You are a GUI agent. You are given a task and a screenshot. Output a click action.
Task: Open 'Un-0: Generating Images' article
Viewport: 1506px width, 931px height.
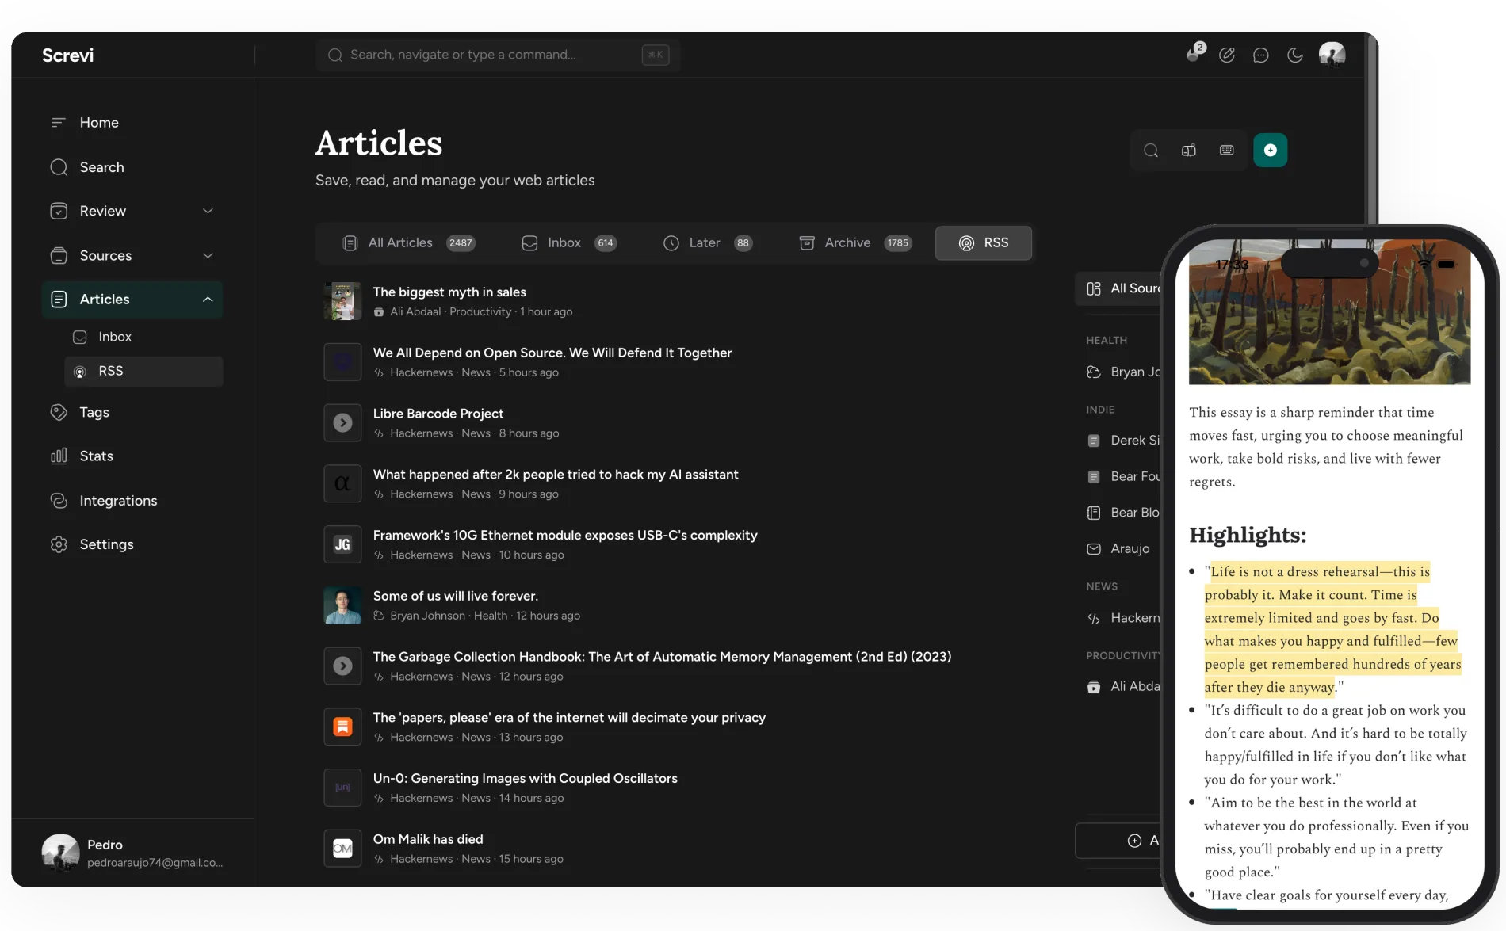pyautogui.click(x=526, y=779)
